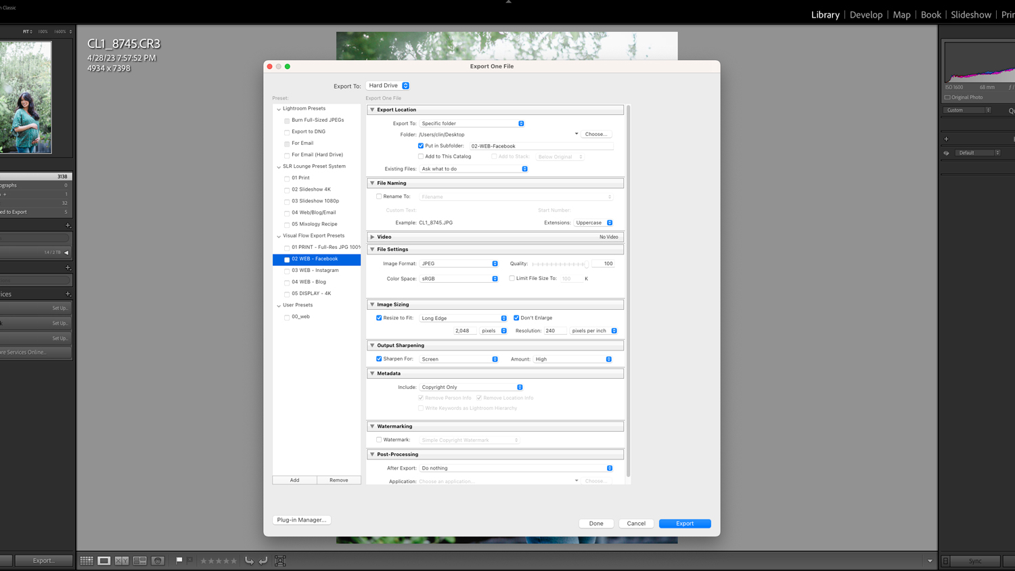Switch to Survey view
The width and height of the screenshot is (1015, 571).
tap(140, 560)
